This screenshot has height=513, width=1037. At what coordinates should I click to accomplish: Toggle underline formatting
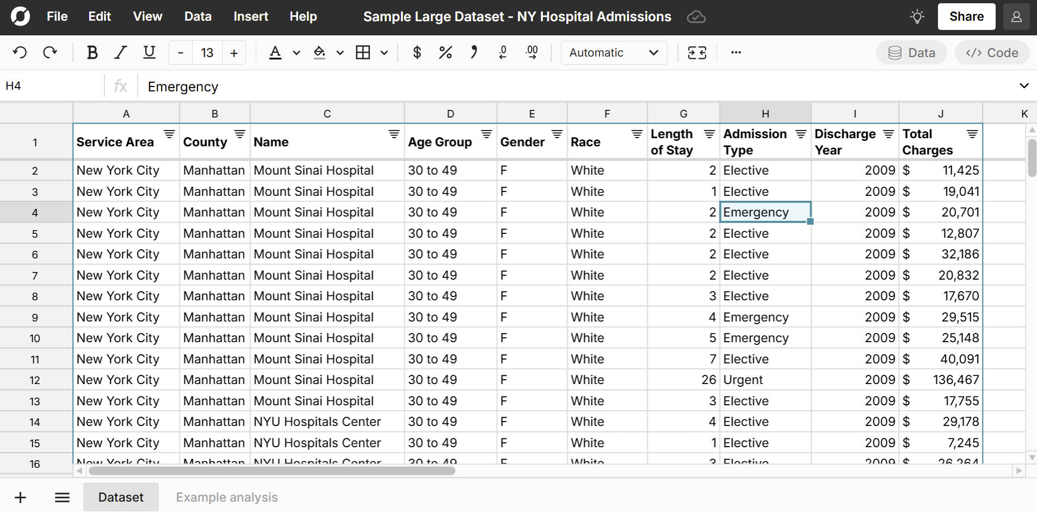(x=149, y=52)
